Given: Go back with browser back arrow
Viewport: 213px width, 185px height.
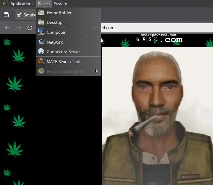Looking at the screenshot, I should [7, 28].
